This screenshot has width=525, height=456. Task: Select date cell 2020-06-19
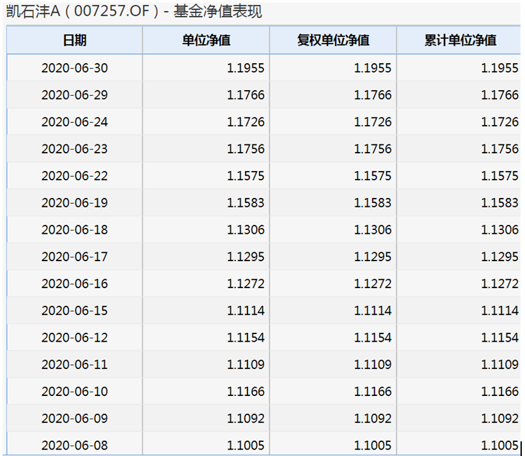75,203
